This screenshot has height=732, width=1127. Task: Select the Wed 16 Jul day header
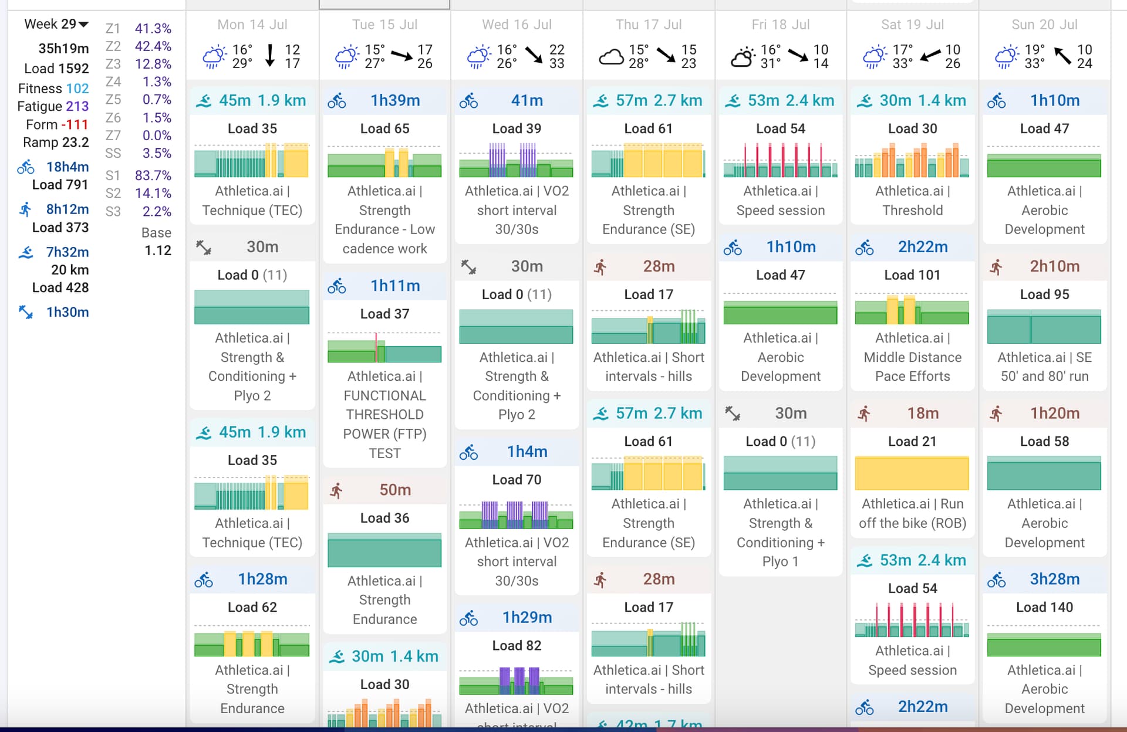(517, 25)
